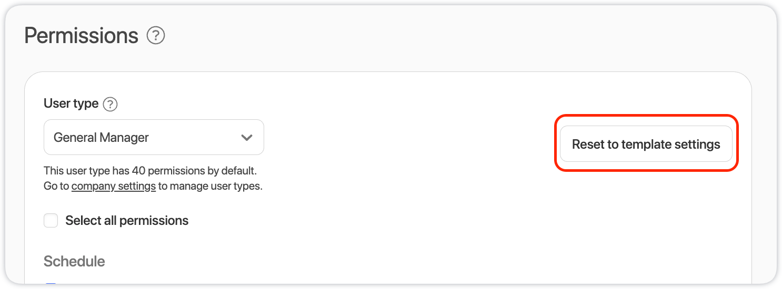Screen dimensions: 782x289
Task: Click the Select all permissions label text
Action: [x=127, y=221]
